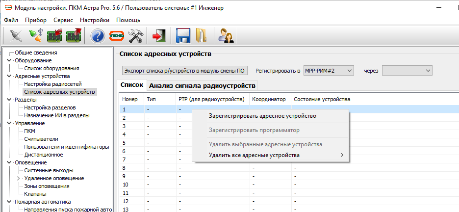The image size is (459, 212).
Task: Click the memory chip icon with left arrow
Action: pyautogui.click(x=54, y=36)
